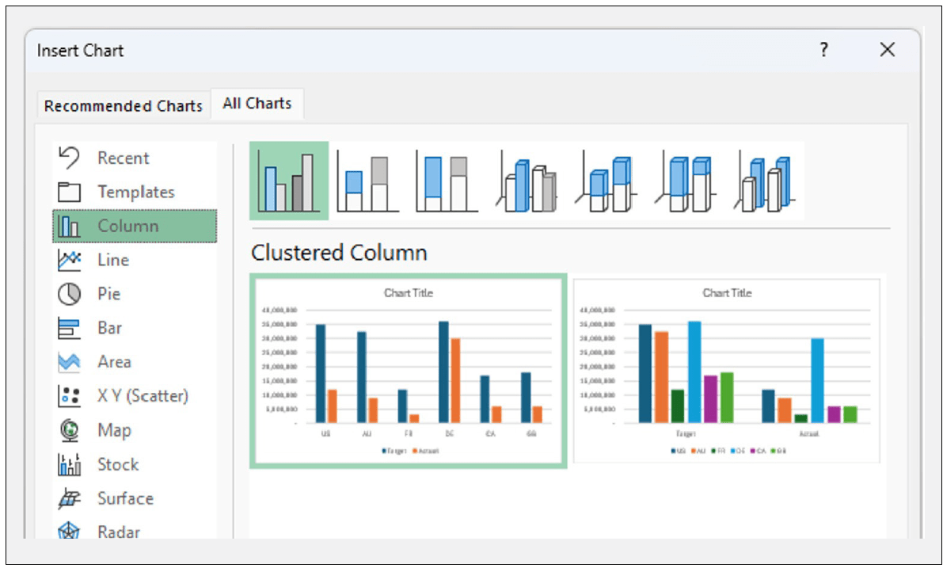Choose the Area chart category
This screenshot has height=583, width=943.
pos(113,361)
